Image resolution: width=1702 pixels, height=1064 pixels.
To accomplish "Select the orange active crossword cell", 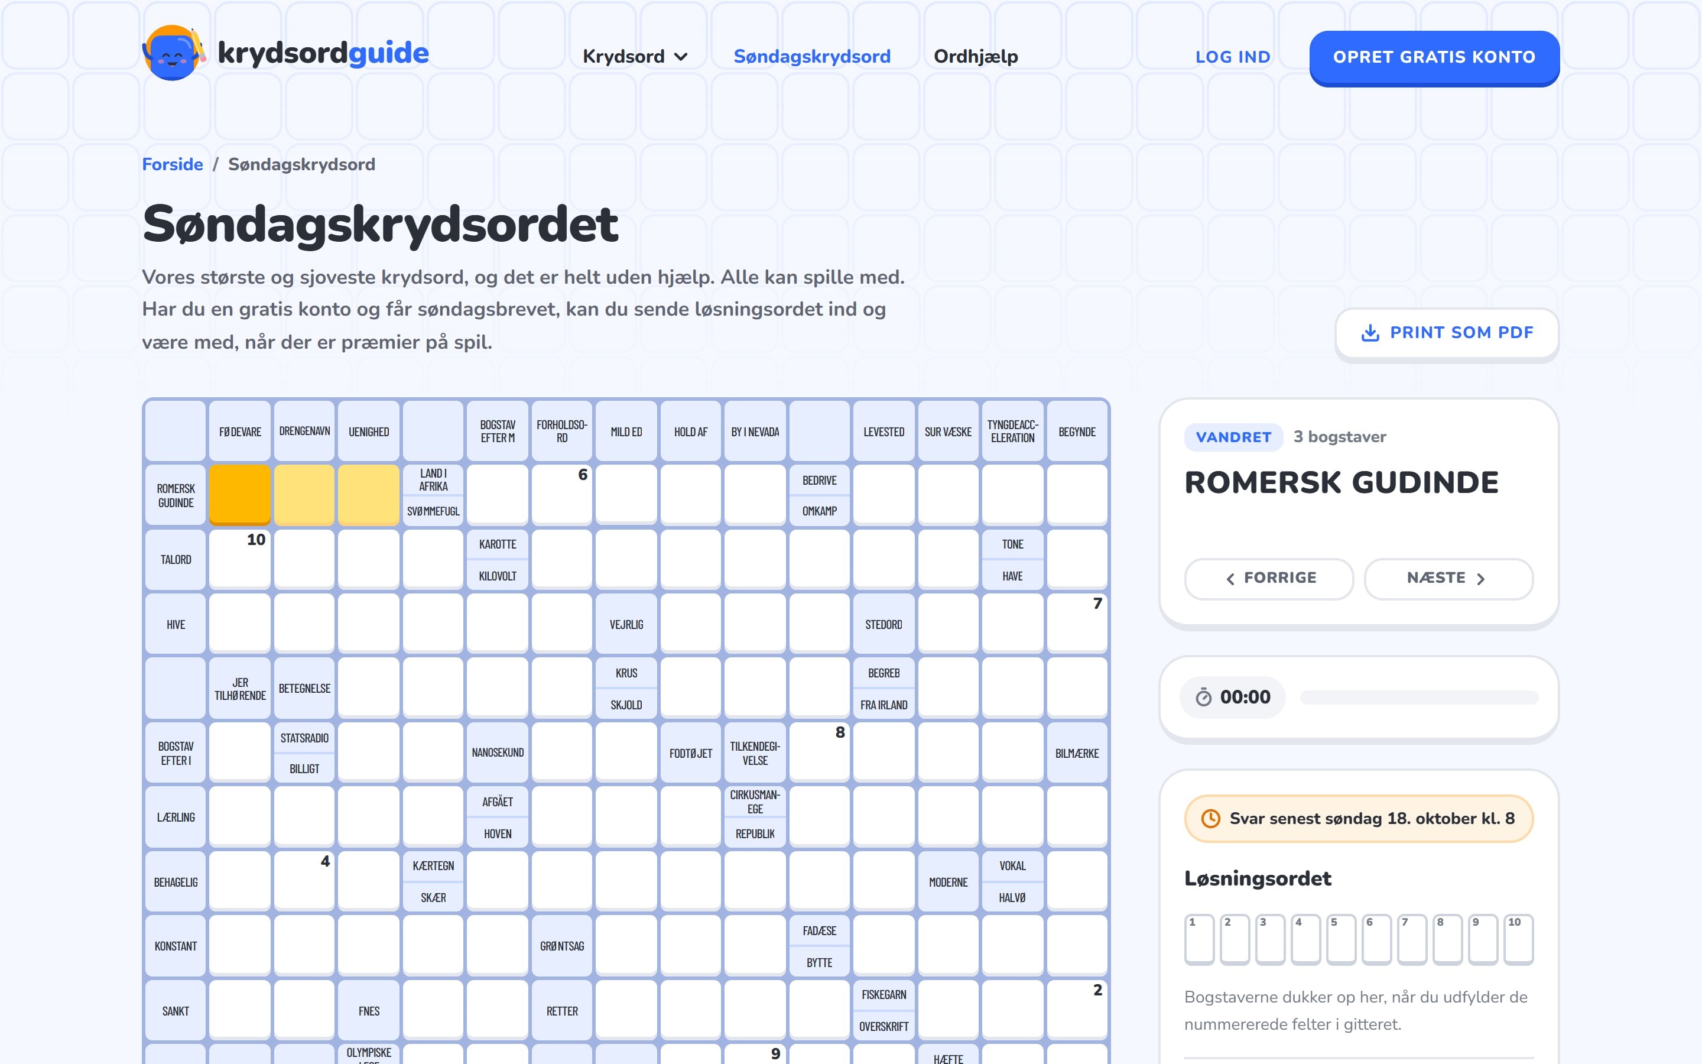I will [x=240, y=495].
